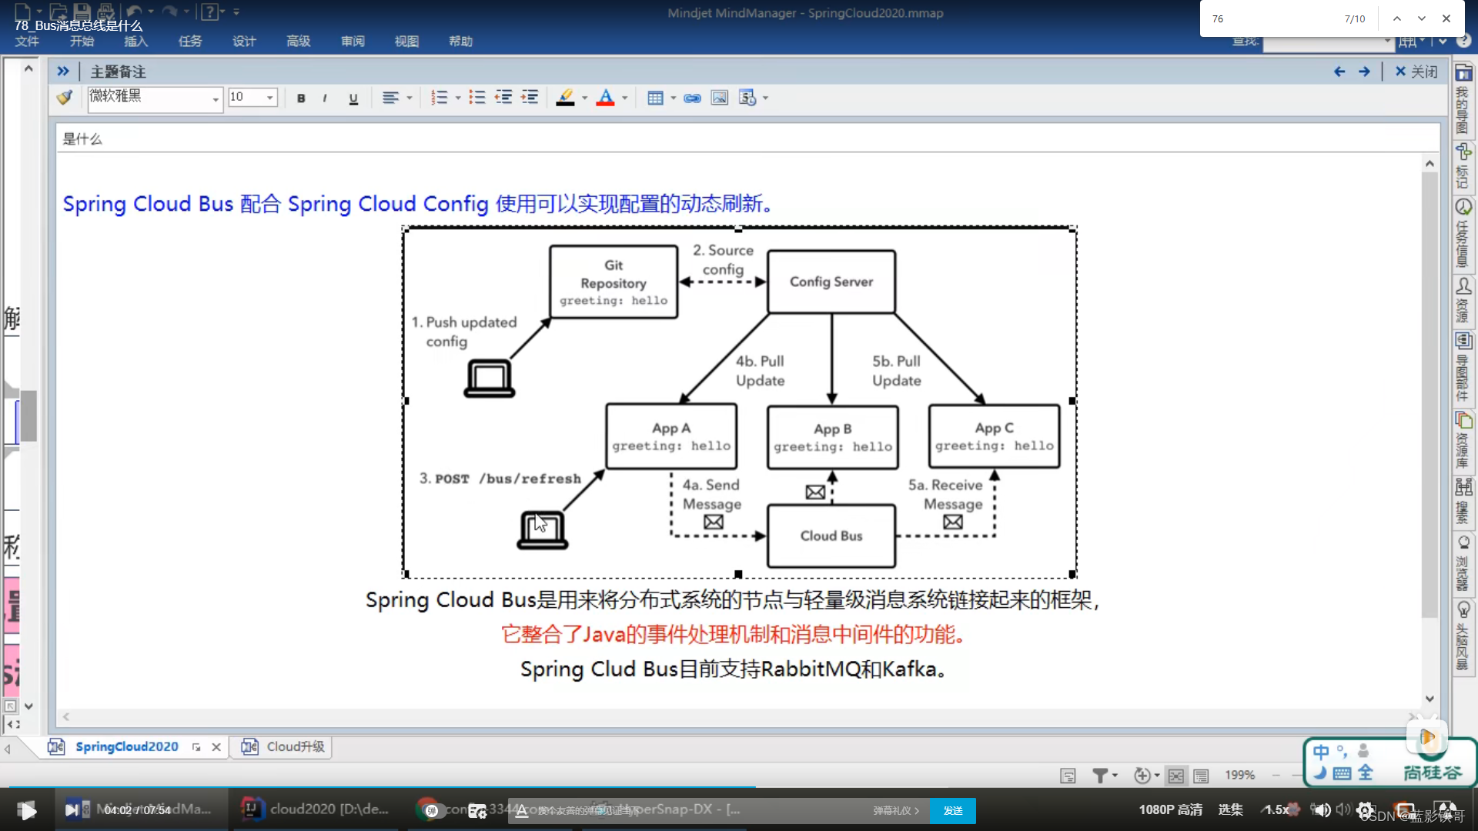Viewport: 1478px width, 831px height.
Task: Click the insert image icon
Action: click(x=719, y=98)
